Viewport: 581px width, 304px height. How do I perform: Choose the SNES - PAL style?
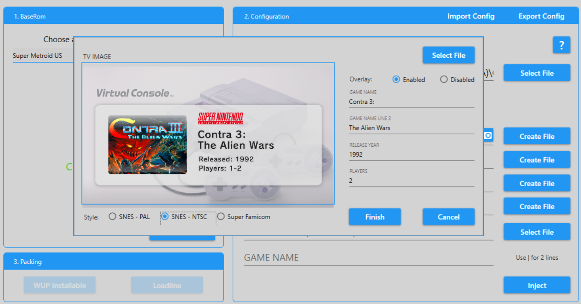click(112, 217)
